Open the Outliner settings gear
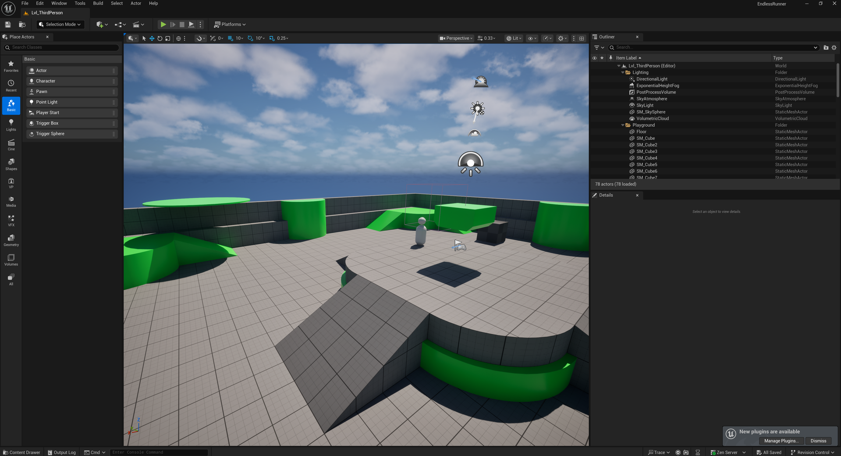 pos(834,47)
